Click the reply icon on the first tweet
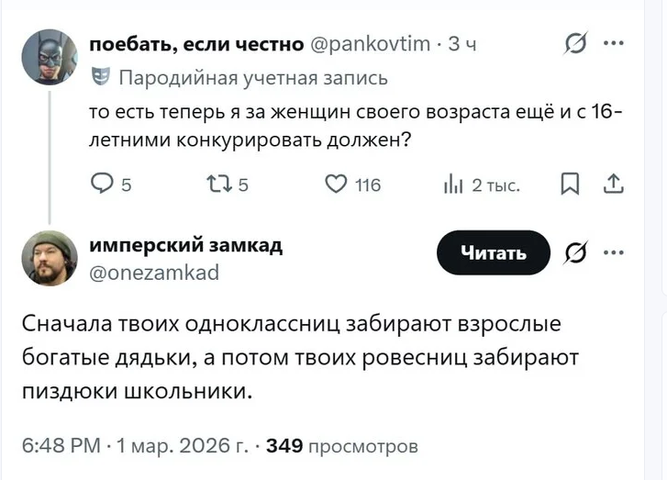This screenshot has width=667, height=480. (100, 185)
